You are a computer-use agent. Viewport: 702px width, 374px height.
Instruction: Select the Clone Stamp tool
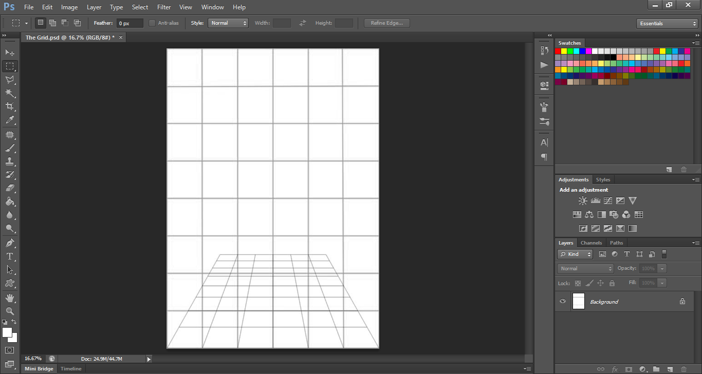[x=10, y=161]
